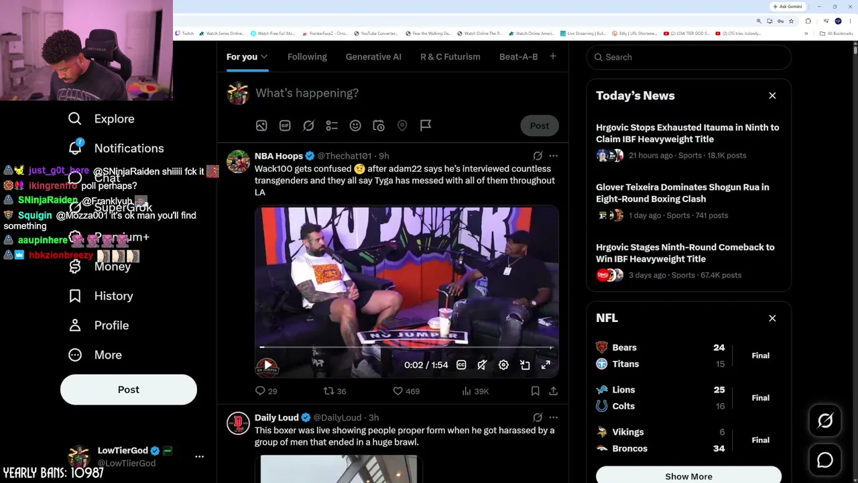858x483 pixels.
Task: Bookmark the NBA Hoops post
Action: 535,391
